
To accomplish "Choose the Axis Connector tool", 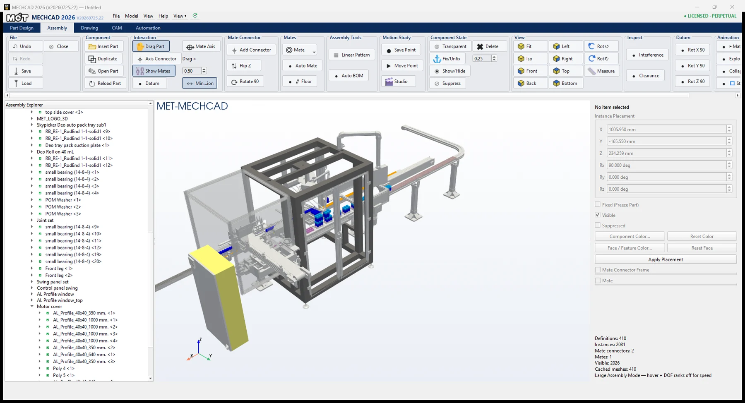I will pos(157,59).
